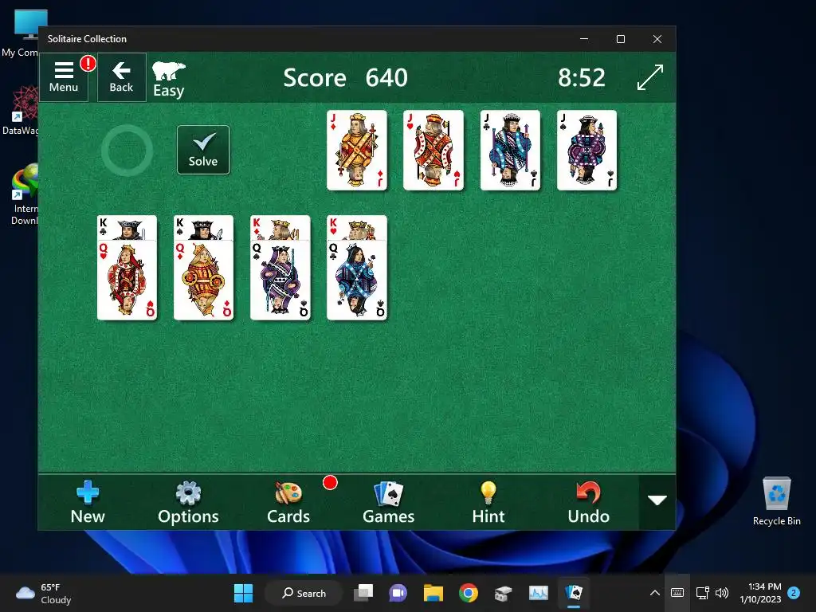Open the Games card collection button

[x=388, y=503]
